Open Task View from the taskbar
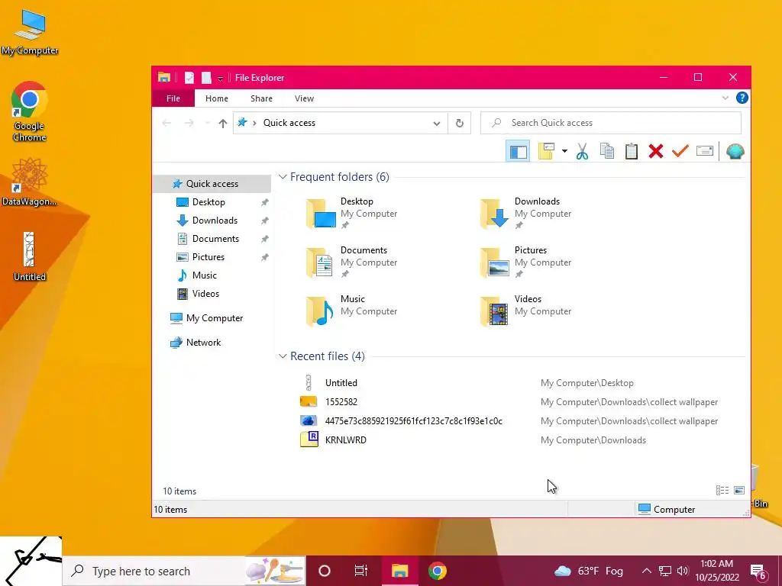782x586 pixels. (x=360, y=571)
